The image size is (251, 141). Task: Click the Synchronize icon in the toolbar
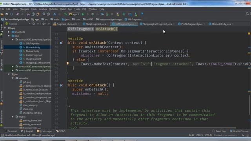(x=11, y=14)
